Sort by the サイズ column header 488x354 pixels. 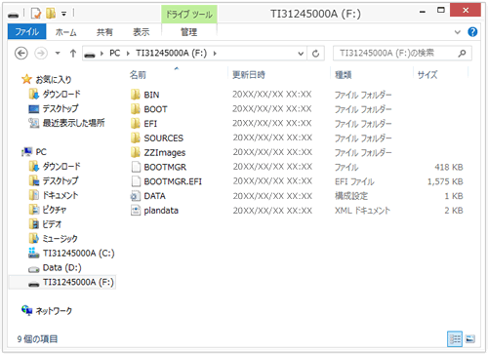pyautogui.click(x=427, y=75)
